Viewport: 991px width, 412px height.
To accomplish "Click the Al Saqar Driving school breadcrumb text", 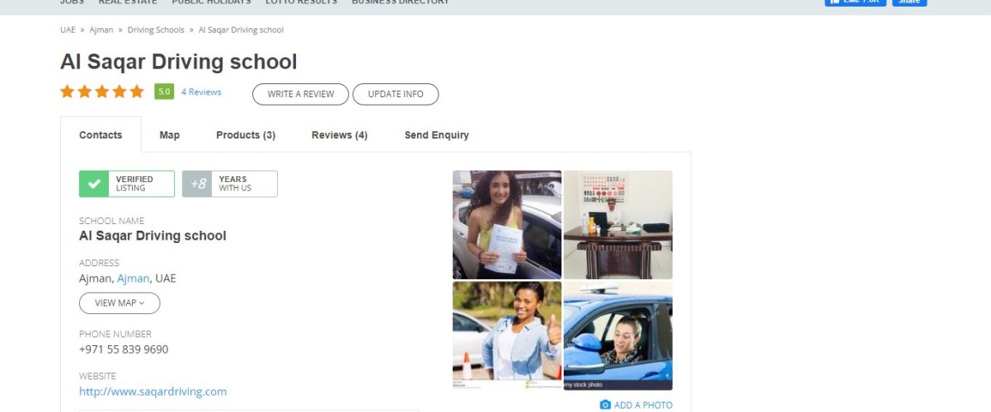I will coord(241,30).
